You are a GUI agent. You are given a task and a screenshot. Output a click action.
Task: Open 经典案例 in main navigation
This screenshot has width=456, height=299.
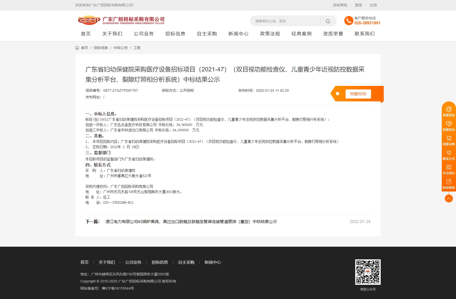pos(302,34)
